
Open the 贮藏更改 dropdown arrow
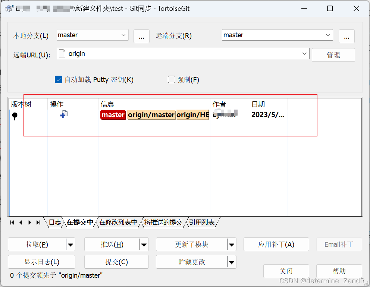click(x=232, y=262)
